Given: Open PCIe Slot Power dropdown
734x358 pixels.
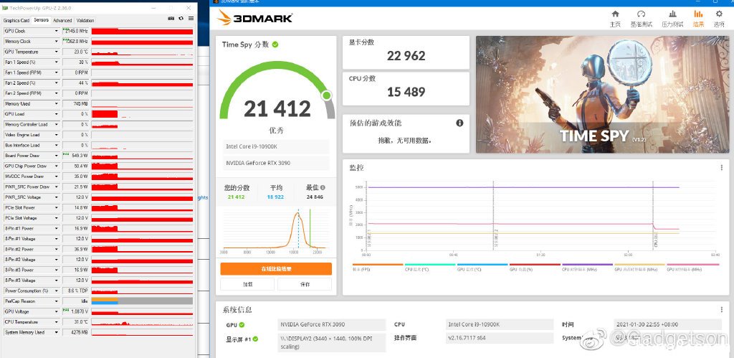Looking at the screenshot, I should pyautogui.click(x=56, y=207).
